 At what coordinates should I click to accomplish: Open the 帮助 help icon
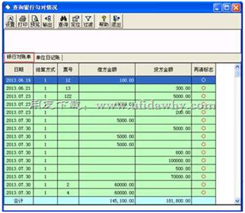[104, 21]
